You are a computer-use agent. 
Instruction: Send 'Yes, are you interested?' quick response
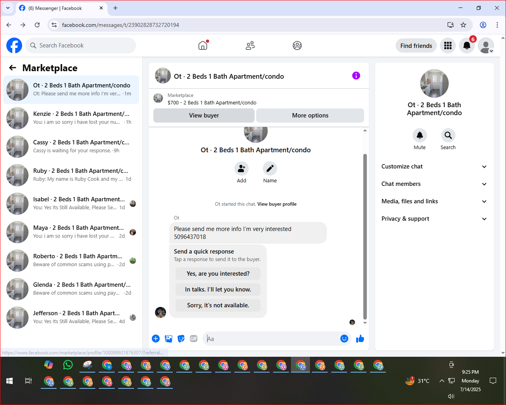[218, 274]
